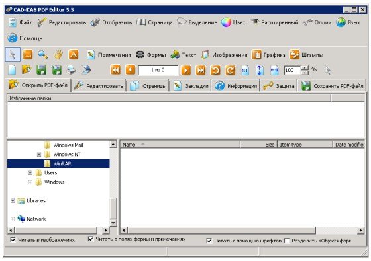Switch to the Открыть PDF-файл tab

38,85
